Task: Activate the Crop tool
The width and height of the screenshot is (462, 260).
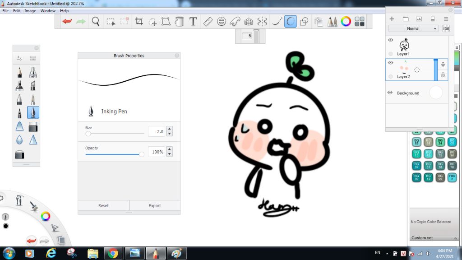Action: pyautogui.click(x=139, y=21)
